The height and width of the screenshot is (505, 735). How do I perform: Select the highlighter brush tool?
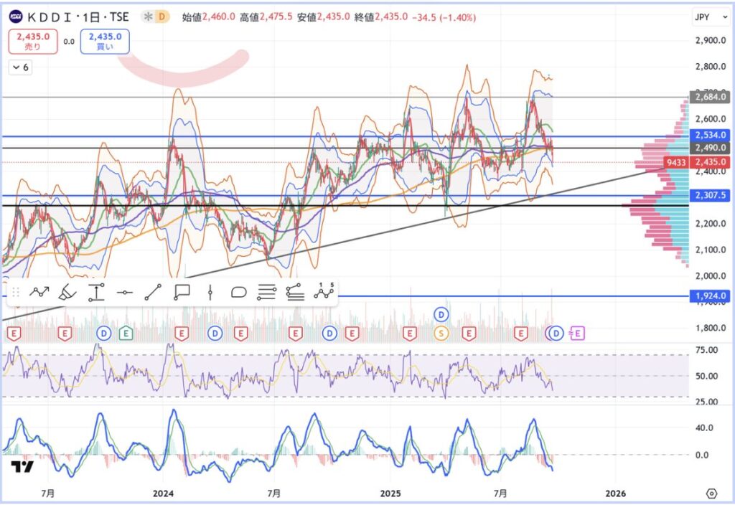pos(67,292)
